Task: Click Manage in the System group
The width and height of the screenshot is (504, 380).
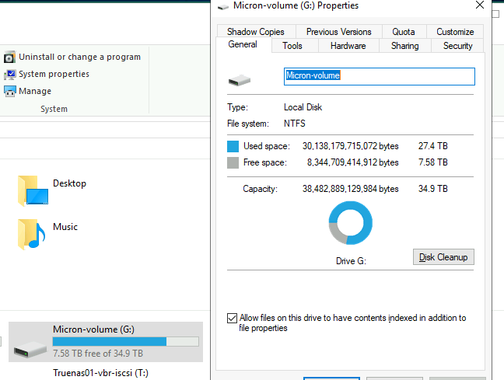Action: coord(35,91)
